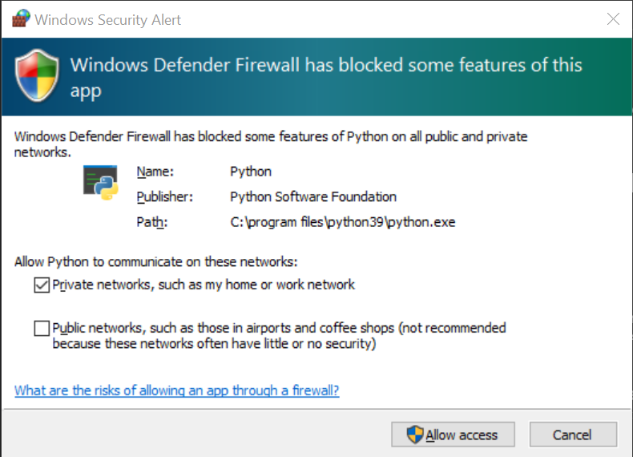Click the Python application icon

[x=101, y=181]
